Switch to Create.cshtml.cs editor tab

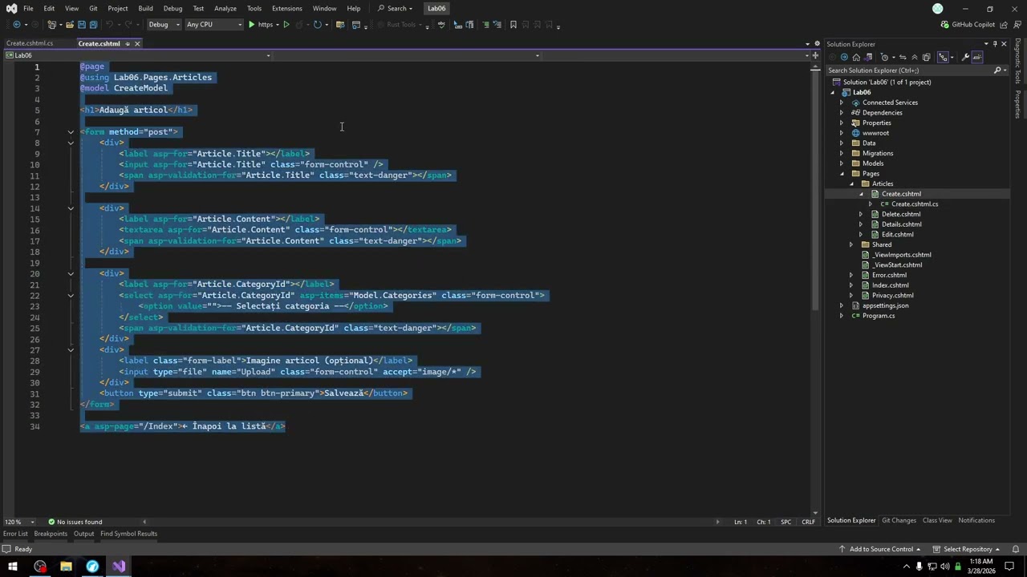[x=30, y=43]
